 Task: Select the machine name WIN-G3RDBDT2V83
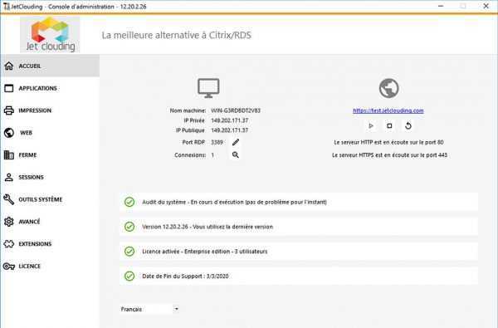click(236, 110)
